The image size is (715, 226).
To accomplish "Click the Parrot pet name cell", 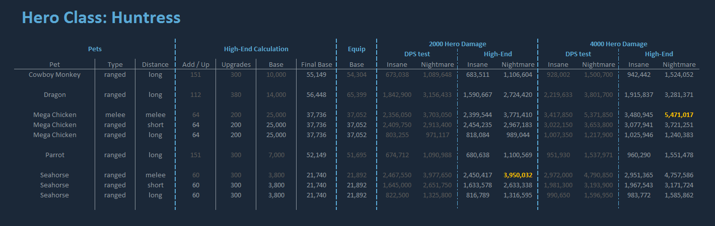I will pyautogui.click(x=54, y=155).
